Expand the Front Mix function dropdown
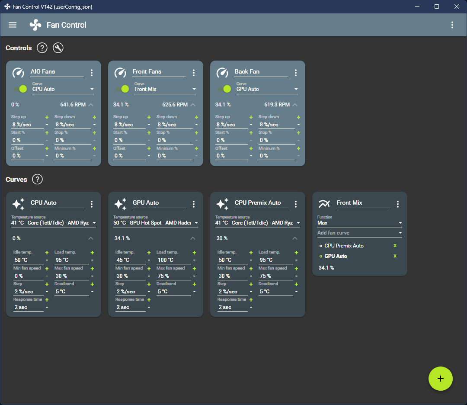Image resolution: width=467 pixels, height=405 pixels. 359,223
